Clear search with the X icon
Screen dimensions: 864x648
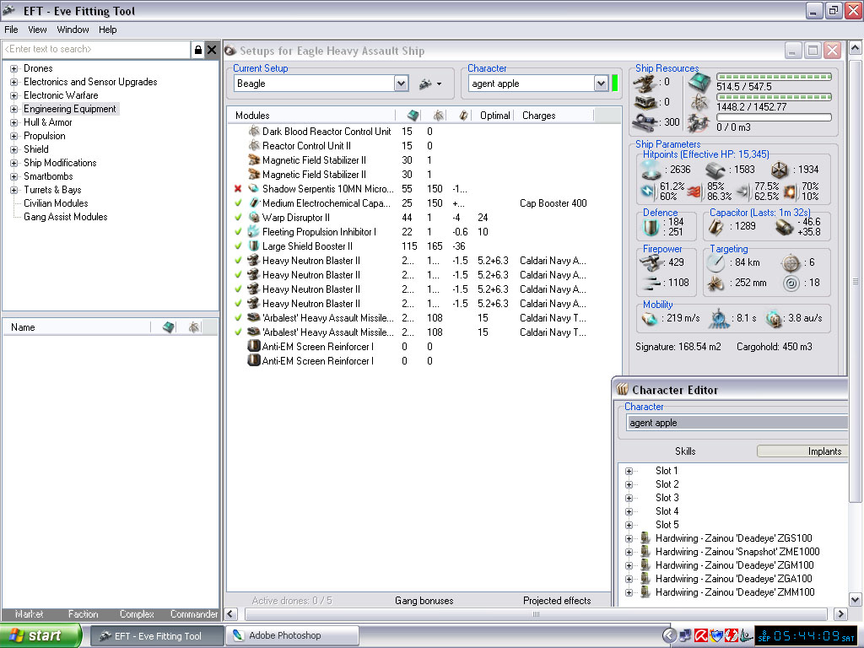[x=212, y=50]
